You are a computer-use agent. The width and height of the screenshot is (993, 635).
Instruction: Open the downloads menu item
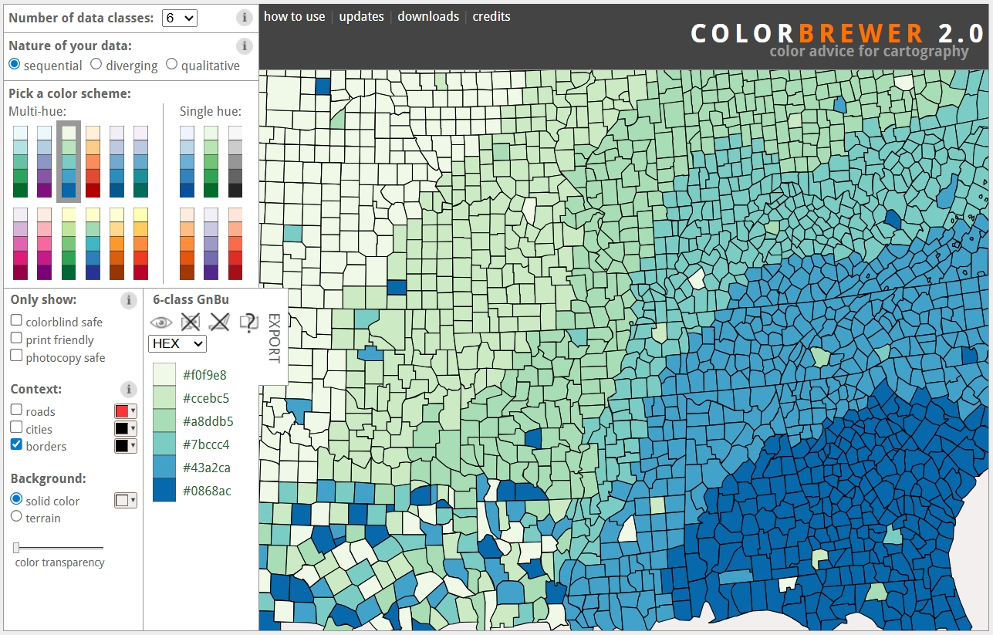tap(427, 16)
